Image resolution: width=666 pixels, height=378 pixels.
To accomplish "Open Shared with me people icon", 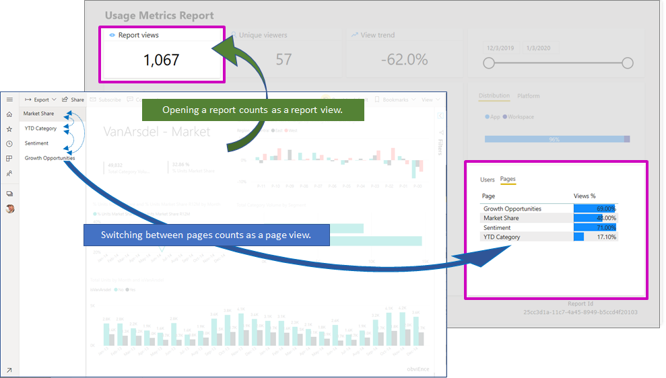I will click(9, 174).
